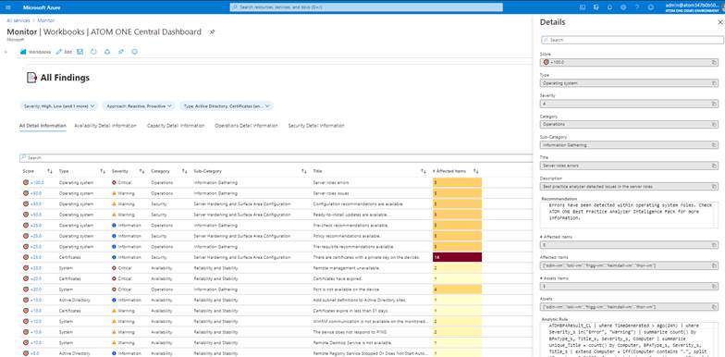
Task: Open the portal settings gear icon
Action: point(623,7)
